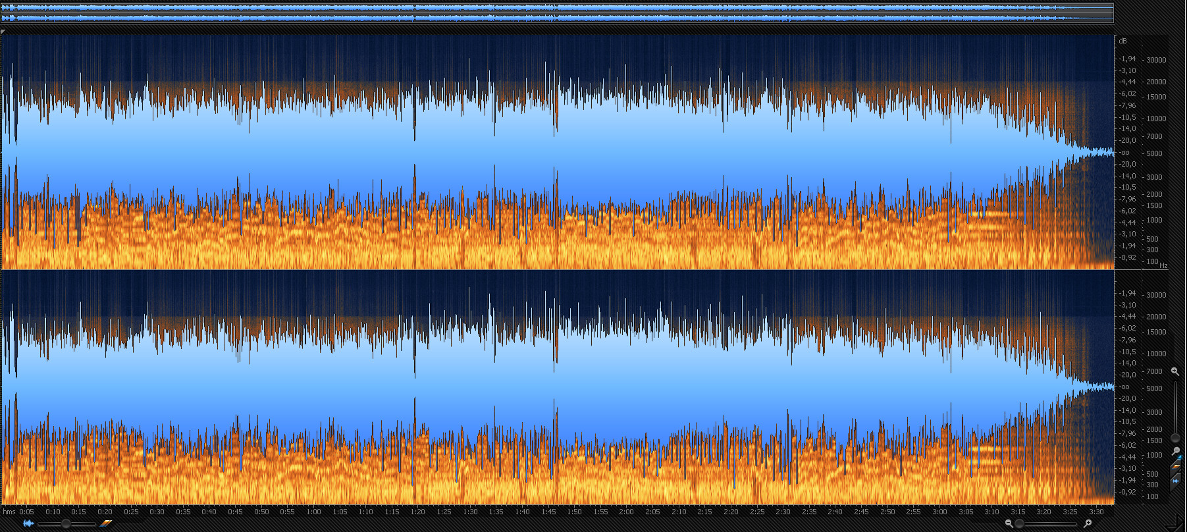Click the 0:05 mark on the time ruler
The width and height of the screenshot is (1187, 532).
[x=26, y=512]
